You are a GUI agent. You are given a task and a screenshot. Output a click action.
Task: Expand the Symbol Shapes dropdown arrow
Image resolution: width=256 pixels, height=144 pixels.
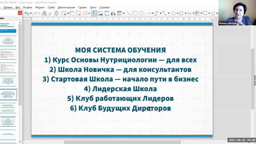tap(185, 13)
